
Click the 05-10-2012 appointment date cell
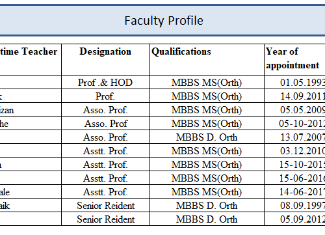coord(294,123)
